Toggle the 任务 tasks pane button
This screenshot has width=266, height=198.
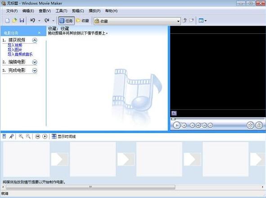66,21
